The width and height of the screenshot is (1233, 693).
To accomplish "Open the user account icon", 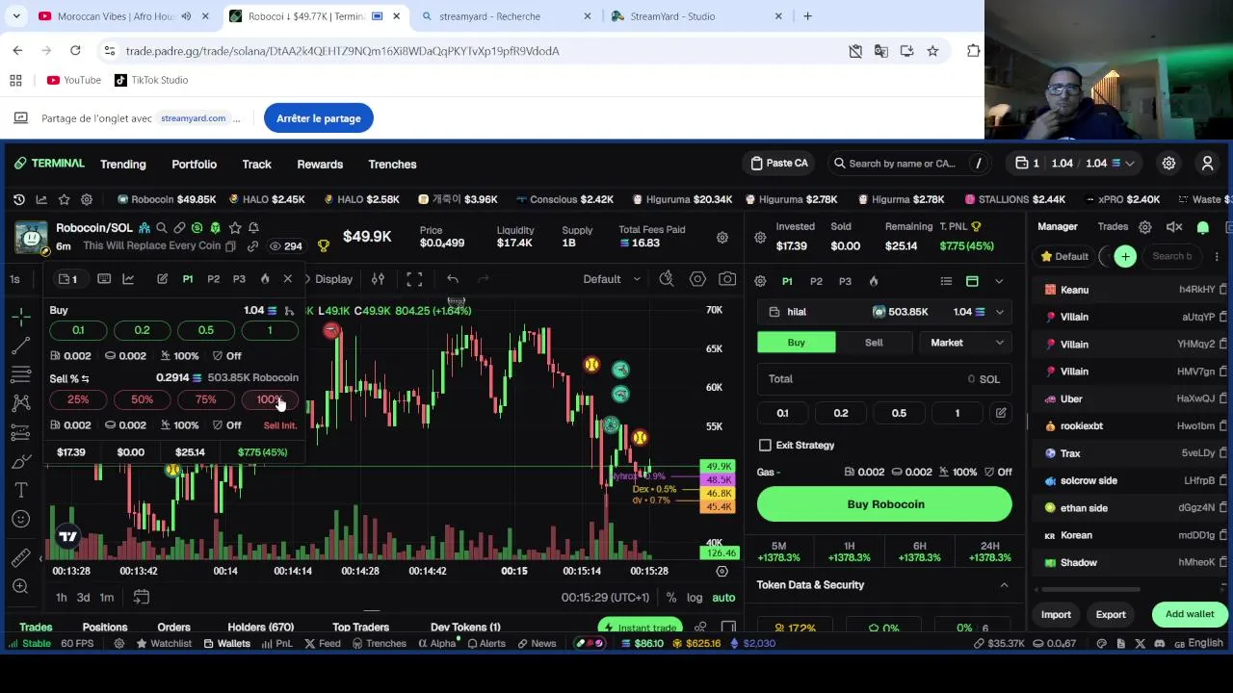I will [1207, 164].
